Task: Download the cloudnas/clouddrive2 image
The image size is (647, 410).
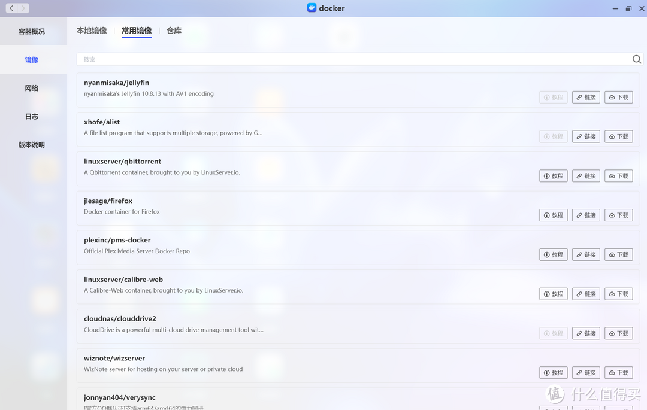Action: (618, 333)
